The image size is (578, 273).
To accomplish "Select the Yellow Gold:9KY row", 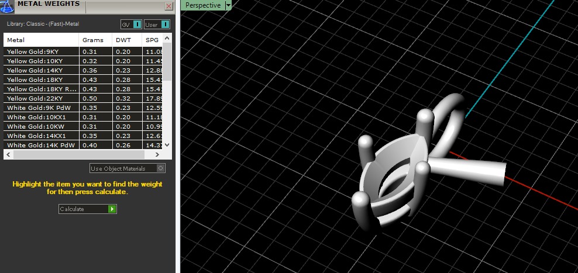I will [x=83, y=51].
